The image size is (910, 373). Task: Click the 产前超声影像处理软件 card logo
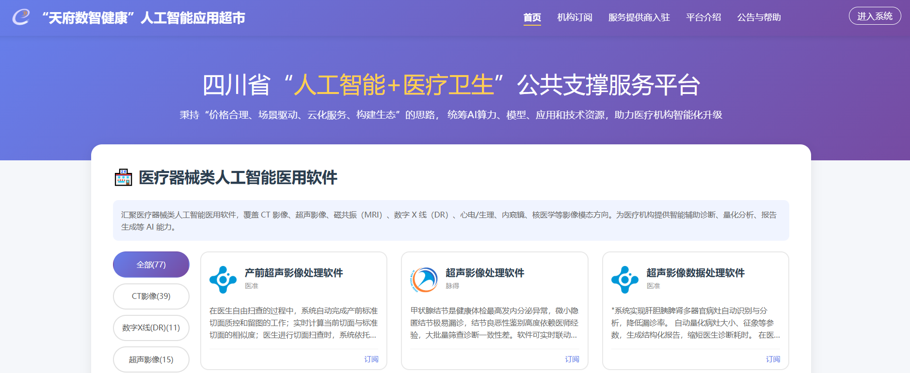pos(223,280)
